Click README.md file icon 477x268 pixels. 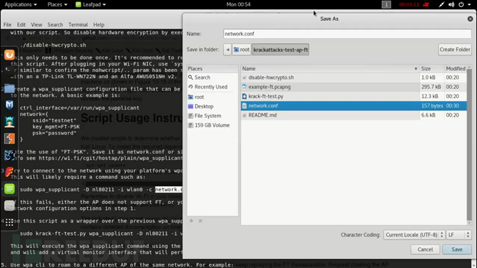(244, 115)
